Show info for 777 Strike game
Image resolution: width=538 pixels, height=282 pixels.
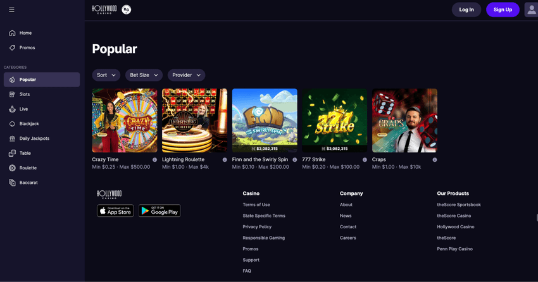(365, 160)
